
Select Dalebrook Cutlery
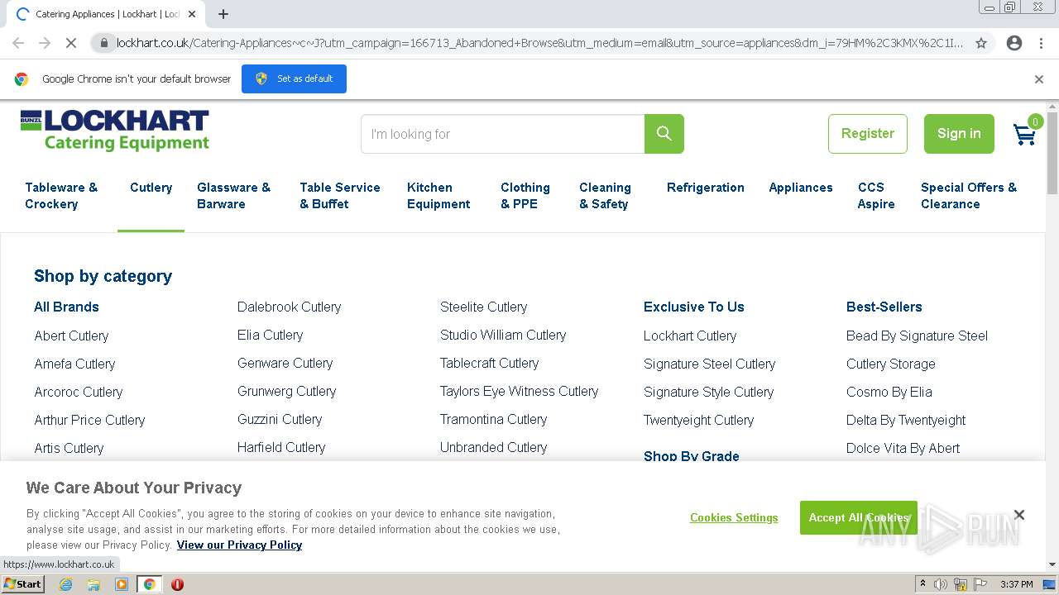(x=289, y=307)
